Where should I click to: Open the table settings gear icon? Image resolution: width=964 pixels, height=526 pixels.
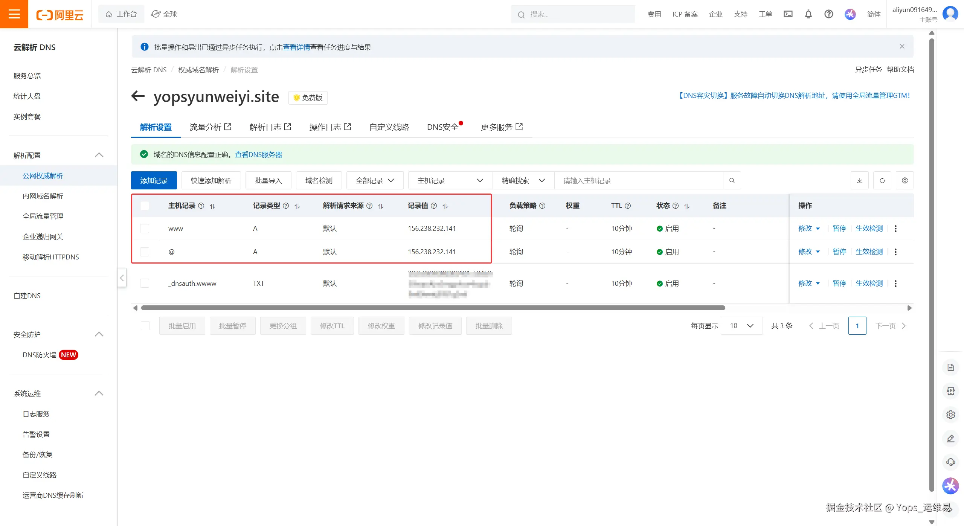905,180
